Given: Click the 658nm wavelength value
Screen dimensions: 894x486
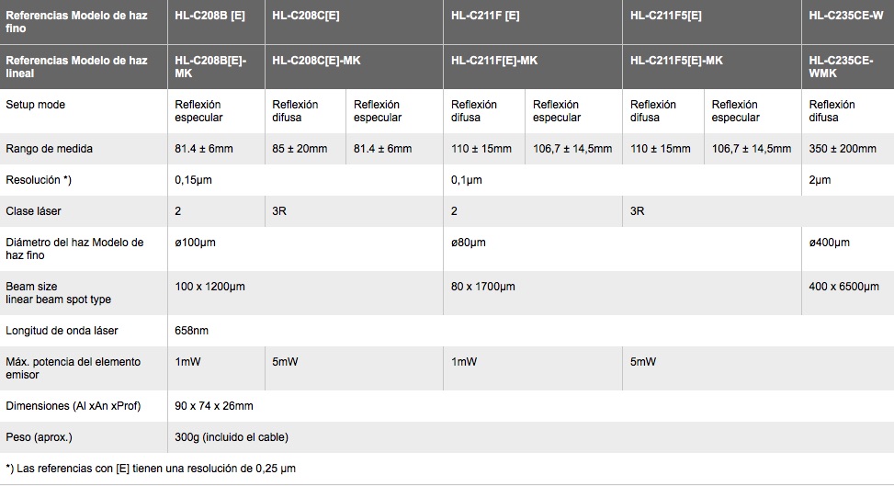Looking at the screenshot, I should coord(191,330).
